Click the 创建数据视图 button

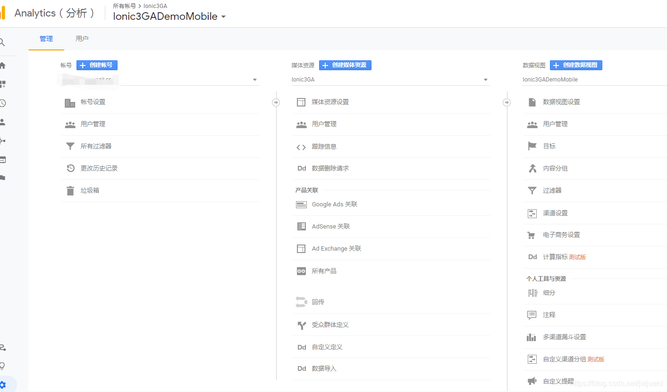tap(576, 65)
